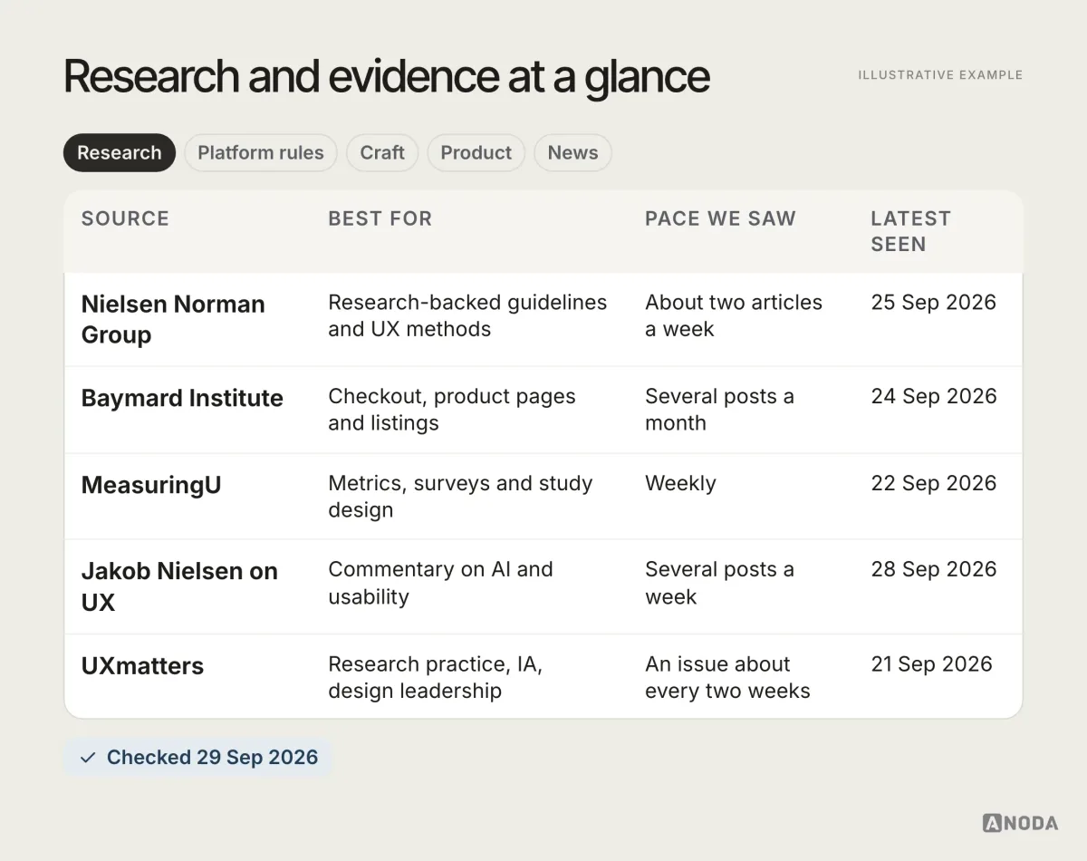Click the Checked 29 Sep 2026 badge
Image resolution: width=1087 pixels, height=861 pixels.
coord(198,758)
